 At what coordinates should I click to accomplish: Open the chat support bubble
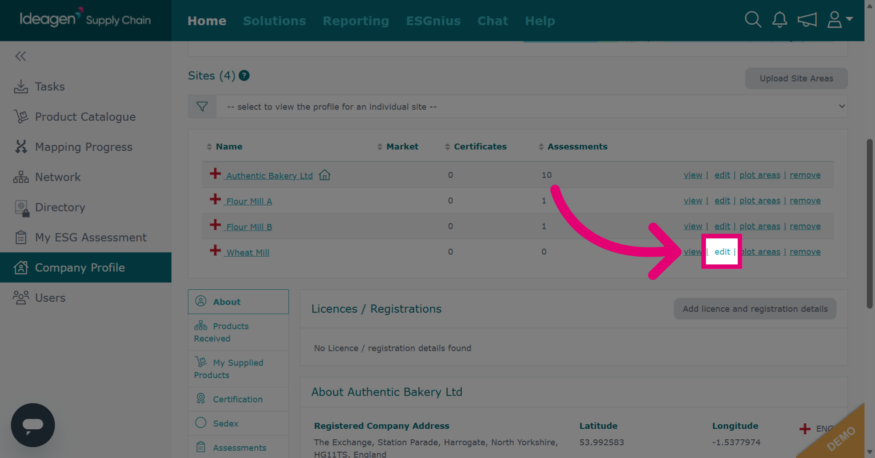coord(33,425)
